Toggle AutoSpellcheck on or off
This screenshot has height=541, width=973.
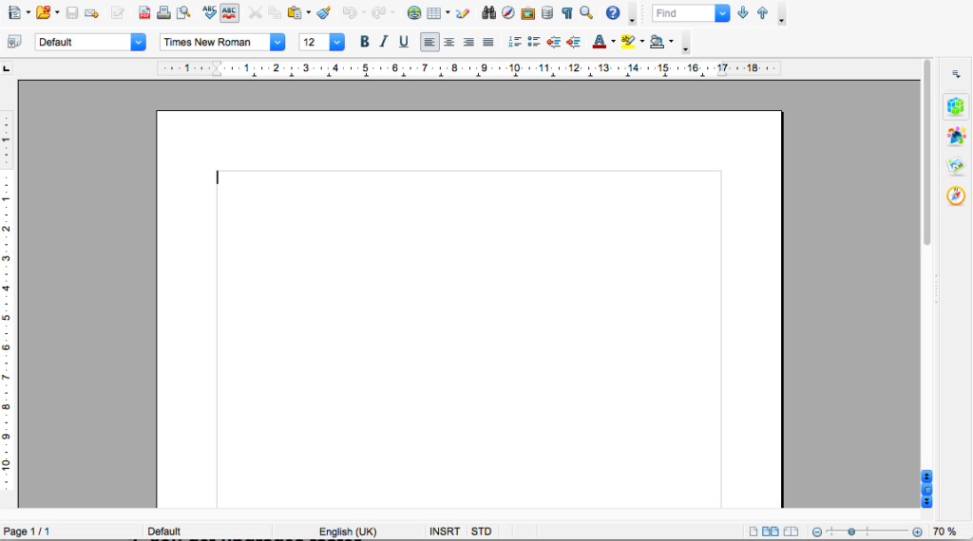(x=229, y=13)
